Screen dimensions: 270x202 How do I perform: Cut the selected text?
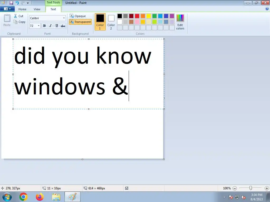click(x=19, y=16)
